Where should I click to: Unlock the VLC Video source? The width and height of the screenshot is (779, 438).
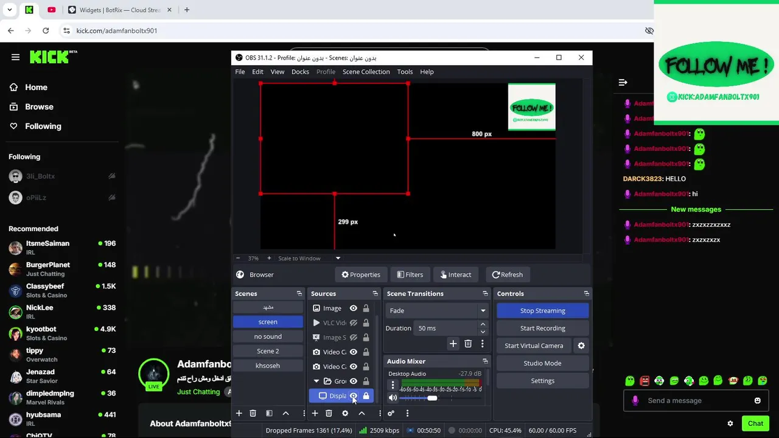point(366,323)
